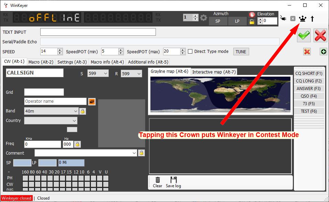Click the Freq KHz field
The height and width of the screenshot is (202, 329).
(43, 144)
